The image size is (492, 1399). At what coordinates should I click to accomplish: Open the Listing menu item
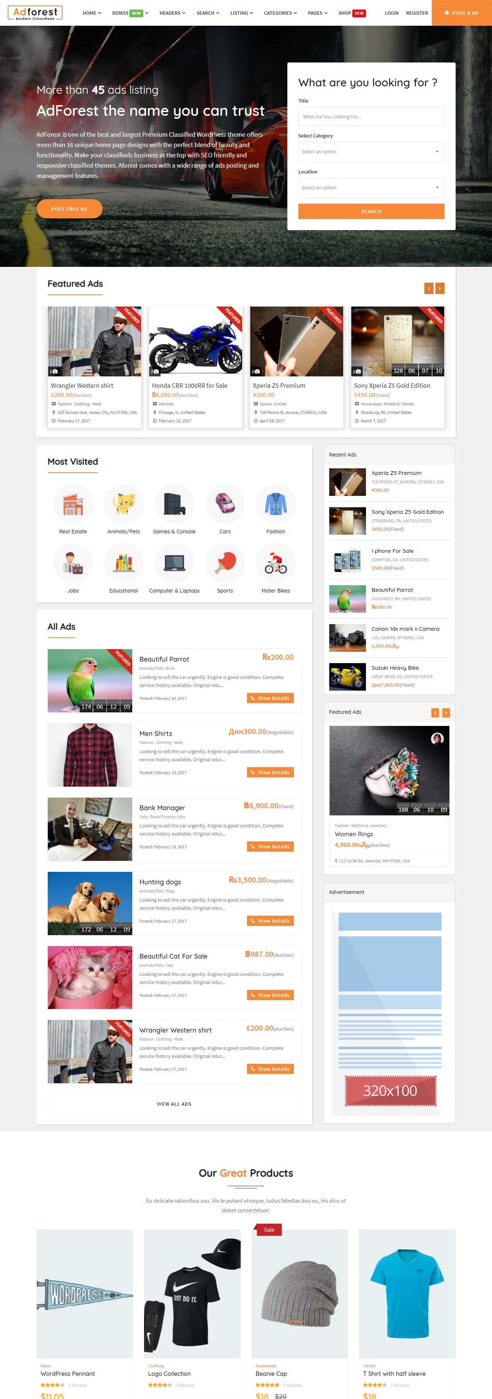242,13
